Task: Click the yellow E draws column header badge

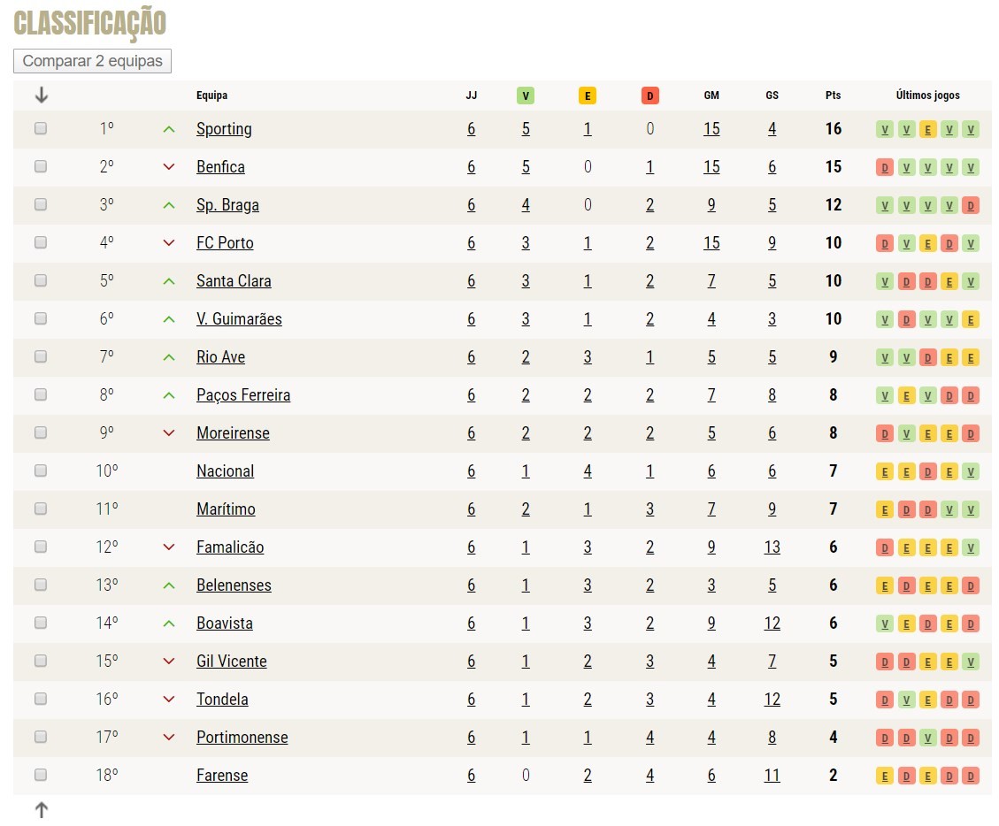Action: pos(588,96)
